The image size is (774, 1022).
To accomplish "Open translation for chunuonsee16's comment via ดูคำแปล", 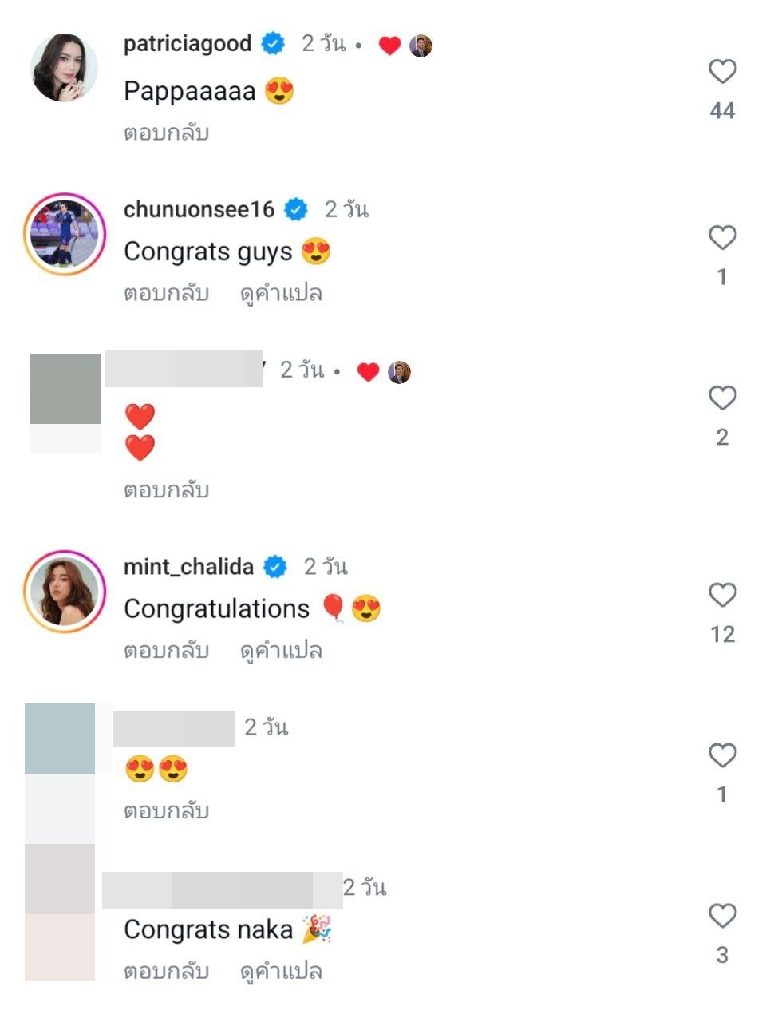I will click(x=283, y=293).
